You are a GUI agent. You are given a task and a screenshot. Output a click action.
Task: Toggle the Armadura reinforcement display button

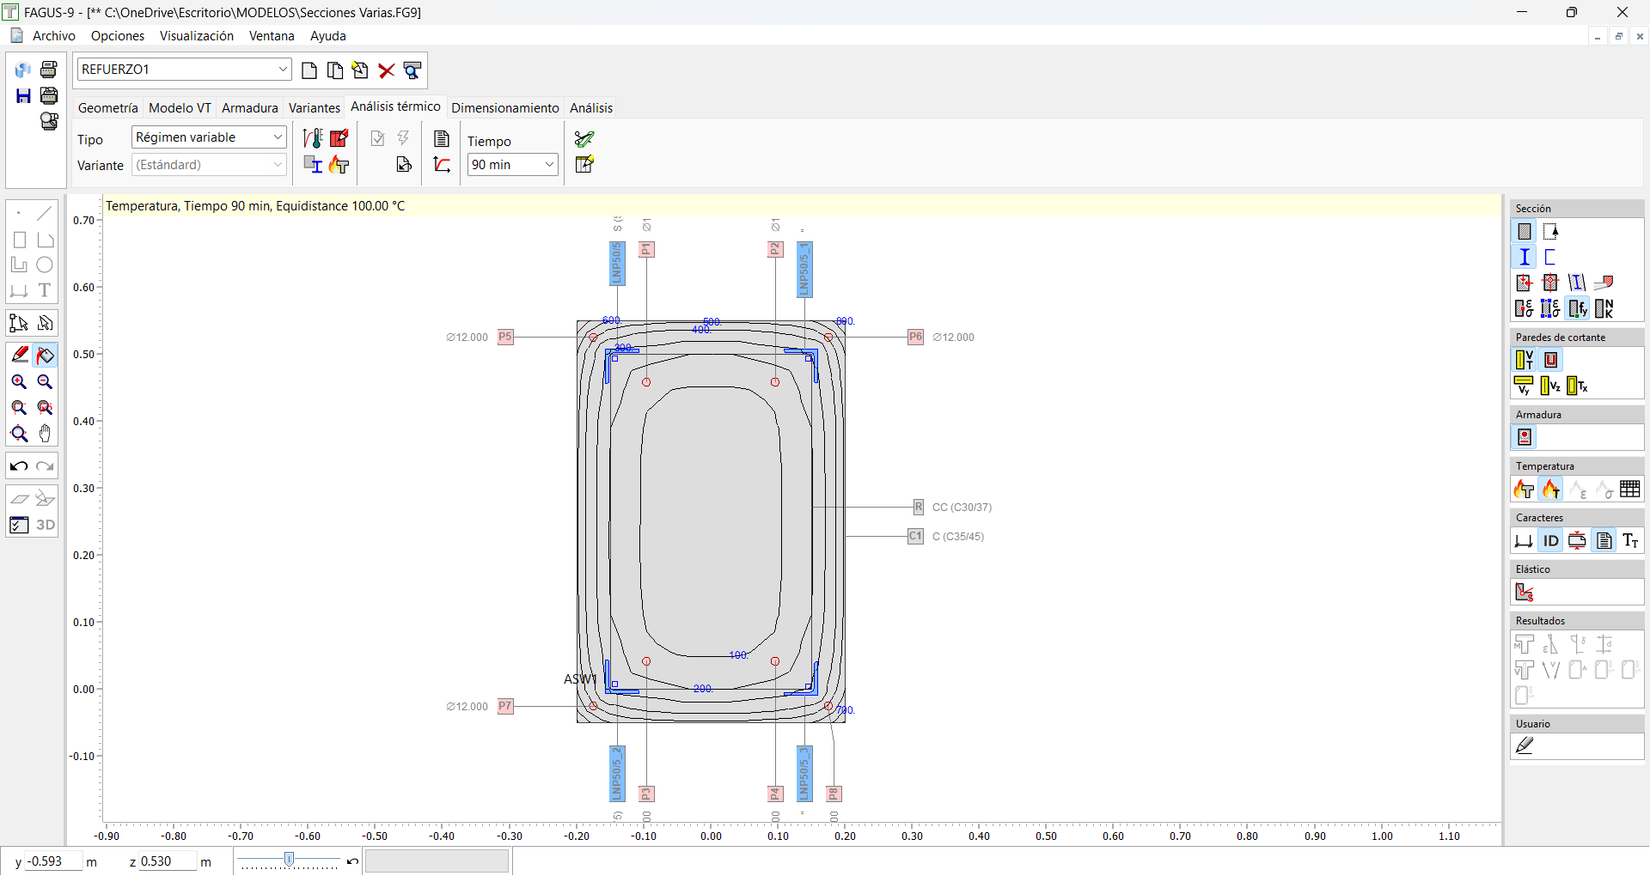point(1525,438)
